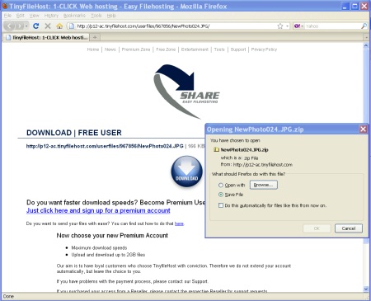Click 'Maximum download speeds' bullet text
Image resolution: width=371 pixels, height=301 pixels.
click(99, 247)
